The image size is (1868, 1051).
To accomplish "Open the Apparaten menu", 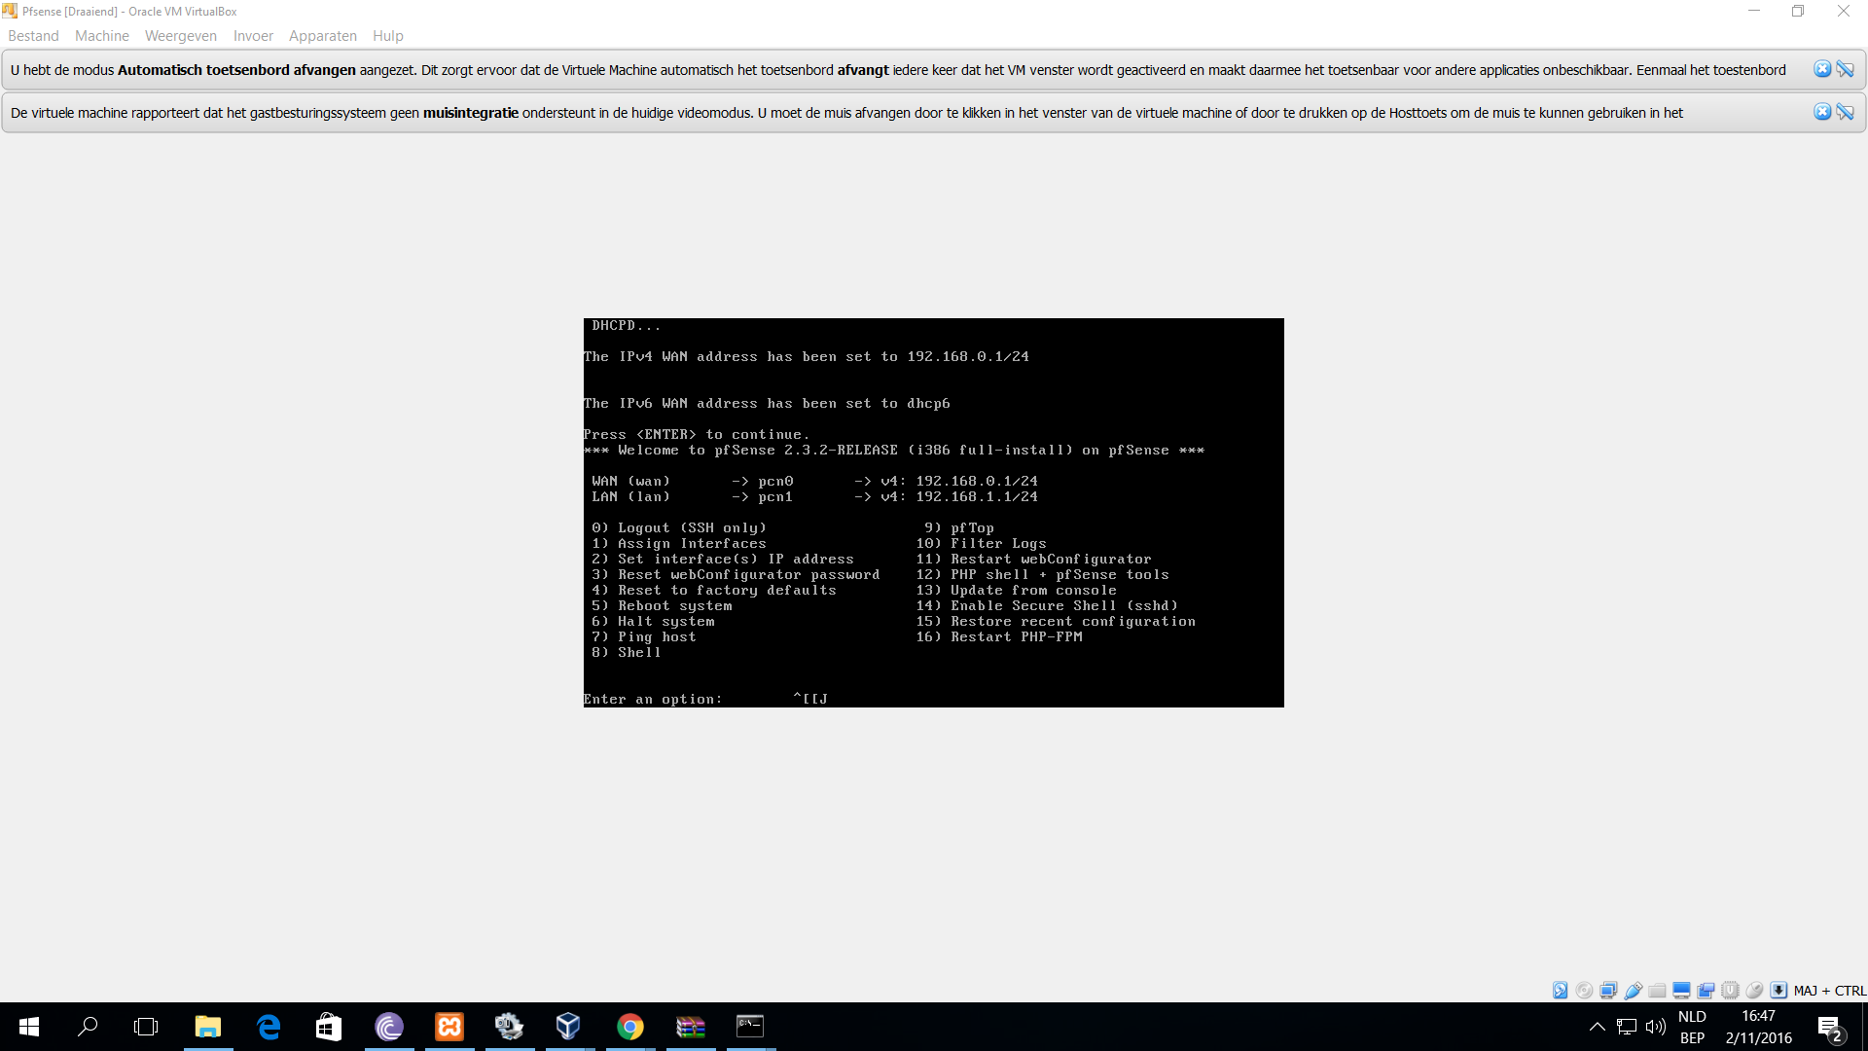I will (x=323, y=36).
